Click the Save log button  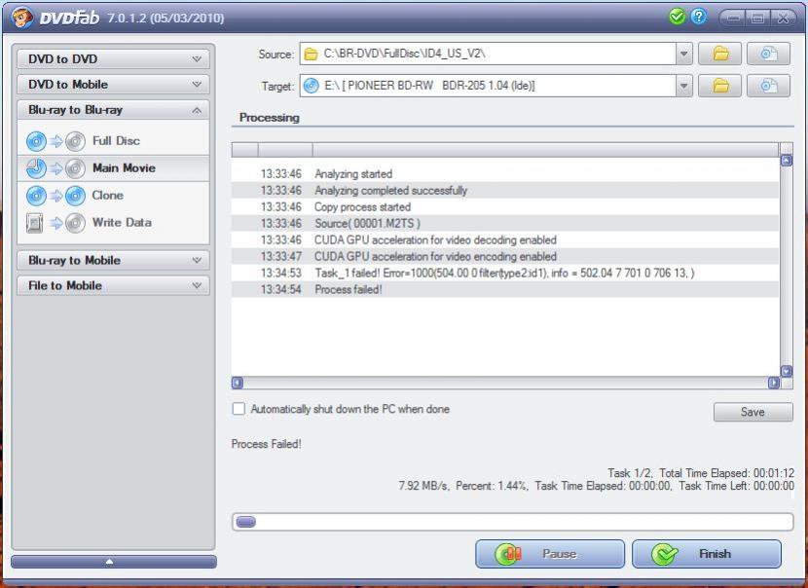(x=753, y=412)
